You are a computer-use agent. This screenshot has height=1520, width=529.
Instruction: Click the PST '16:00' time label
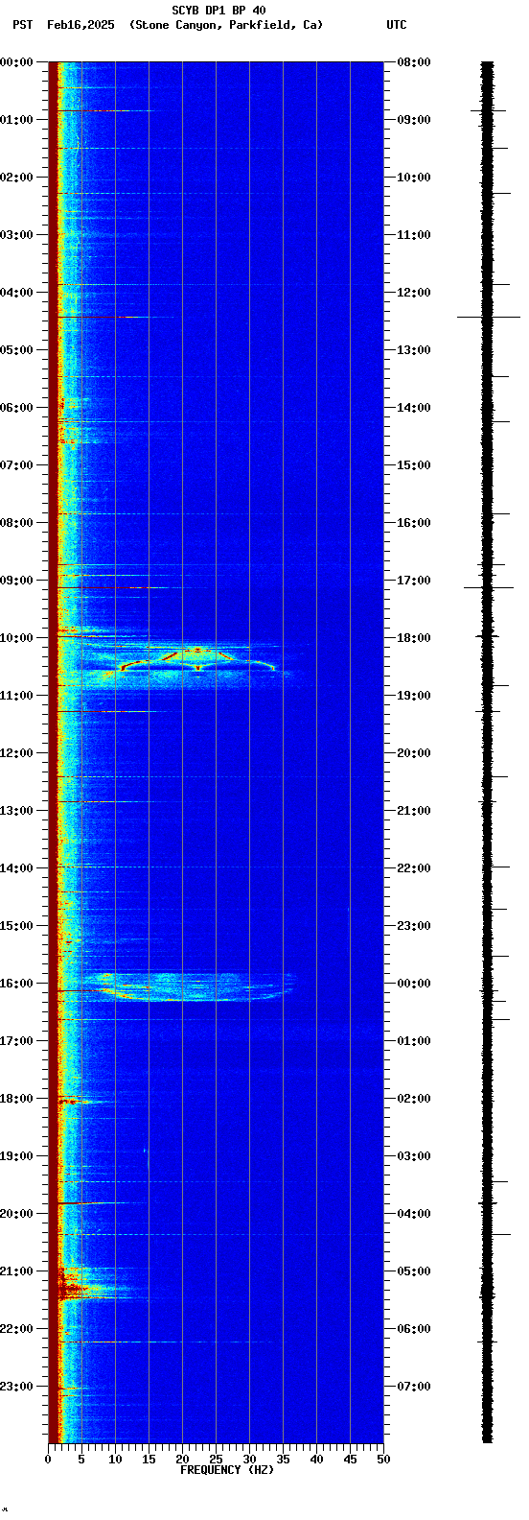click(16, 984)
